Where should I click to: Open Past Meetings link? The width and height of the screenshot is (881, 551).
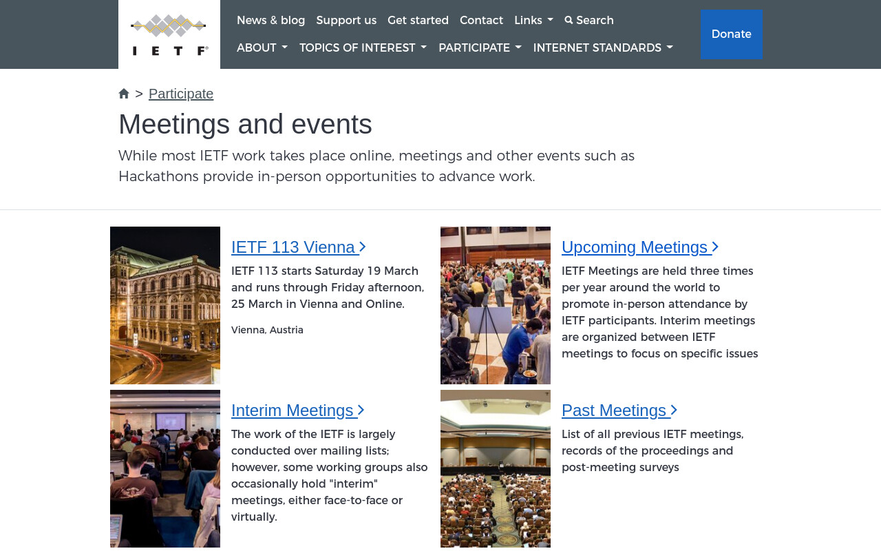pos(619,410)
